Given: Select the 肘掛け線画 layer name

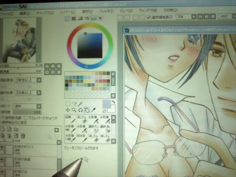Looking at the screenshot, I should (23, 159).
